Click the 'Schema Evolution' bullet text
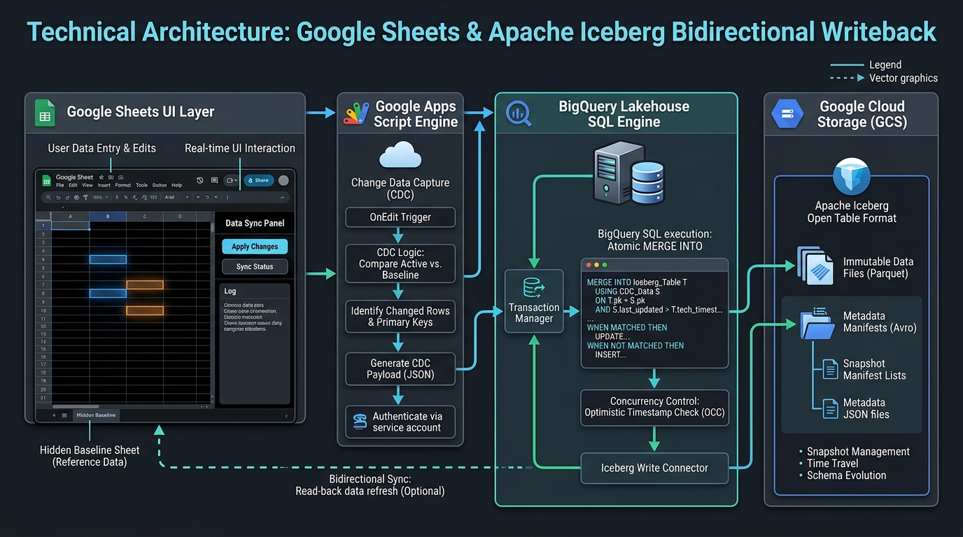Viewport: 963px width, 537px height. click(x=846, y=475)
